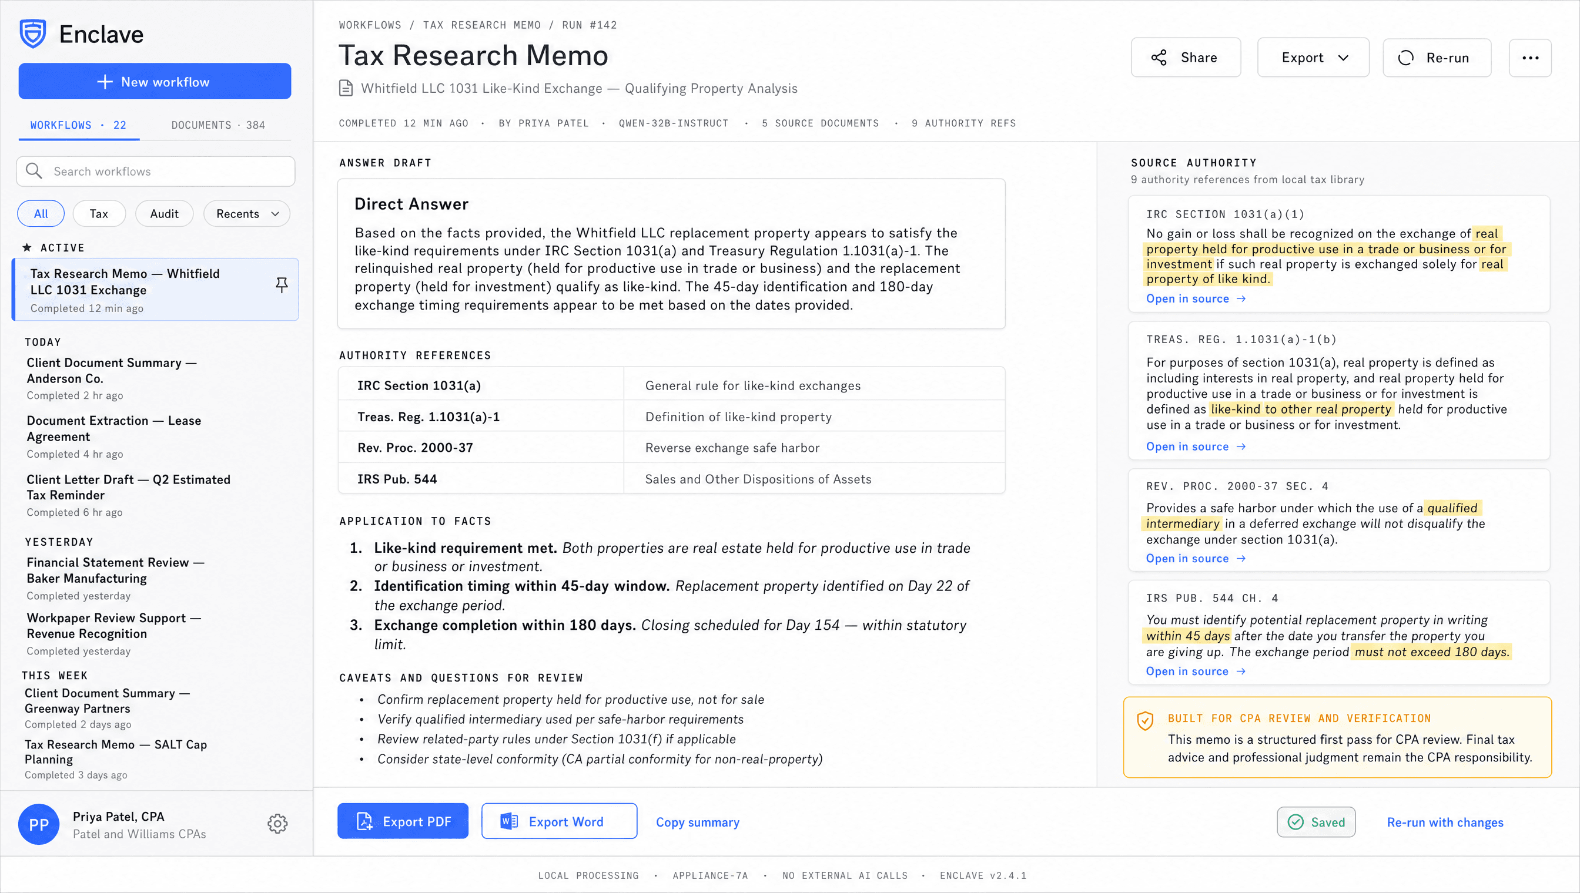The width and height of the screenshot is (1580, 893).
Task: Click 'NO EXTERNAL AI CALLS' status text
Action: [844, 875]
